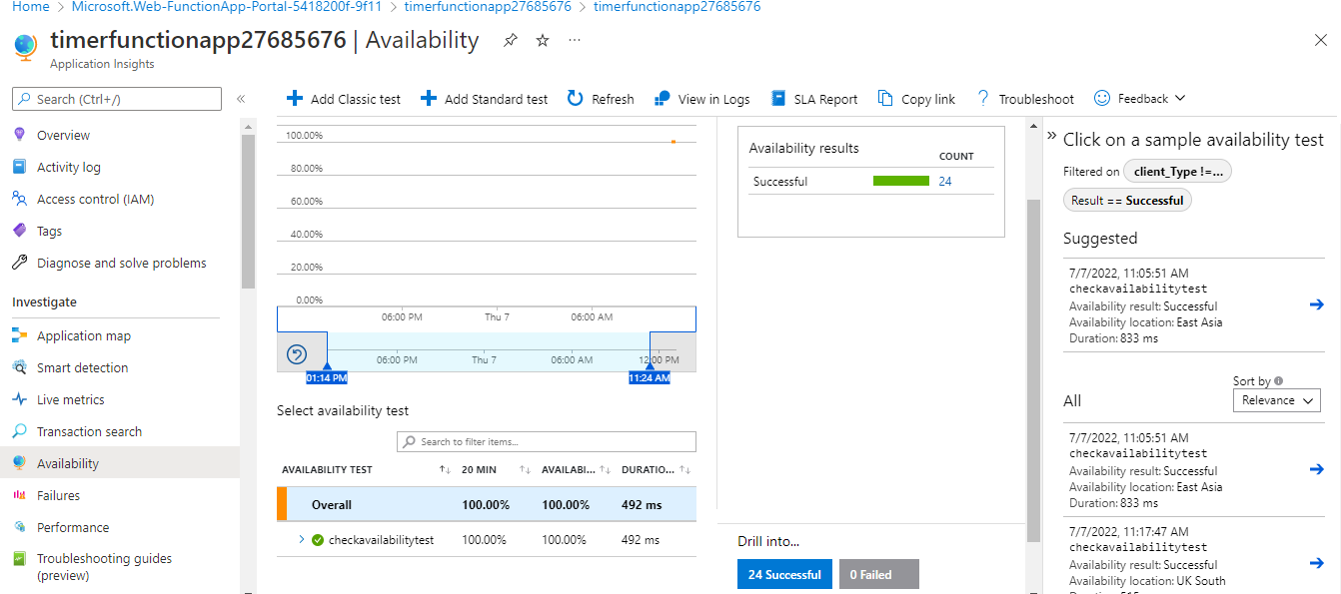Open View in Logs
Screen dimensions: 1341x594
coord(701,99)
